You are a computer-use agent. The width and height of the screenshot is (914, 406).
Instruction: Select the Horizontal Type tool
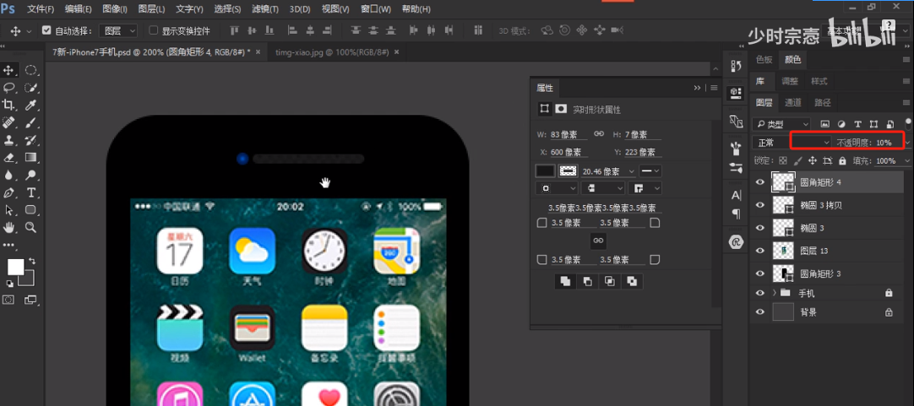[x=31, y=192]
